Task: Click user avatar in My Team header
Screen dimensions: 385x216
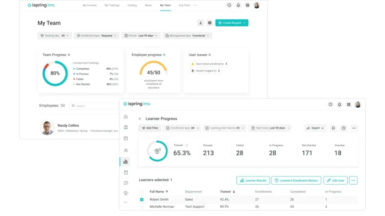Action: click(257, 5)
